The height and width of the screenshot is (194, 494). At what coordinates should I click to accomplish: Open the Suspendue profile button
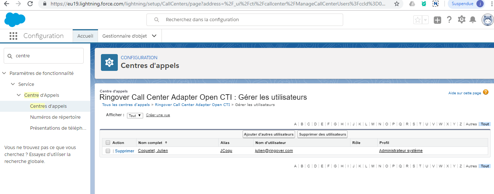[x=466, y=4]
